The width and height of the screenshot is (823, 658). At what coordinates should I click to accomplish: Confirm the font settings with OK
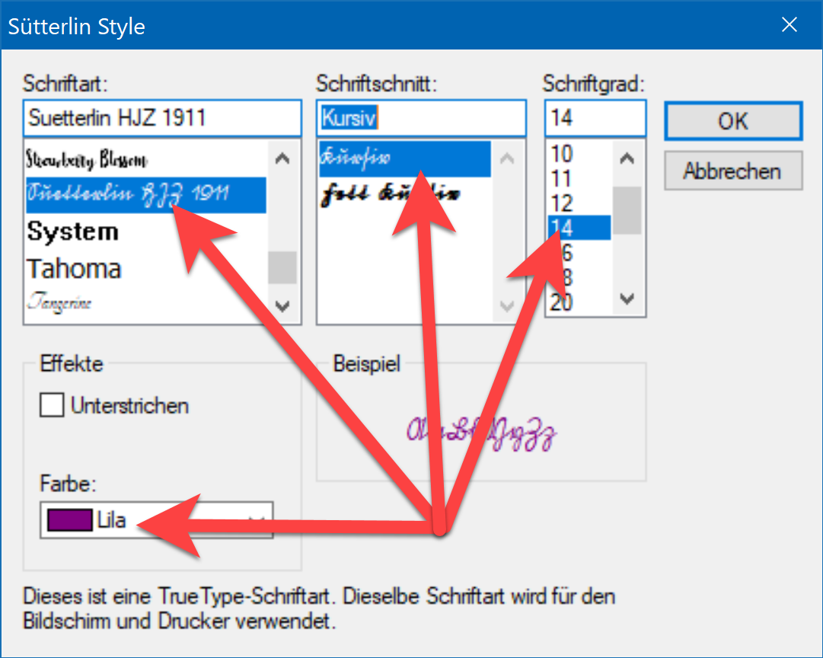click(x=732, y=121)
